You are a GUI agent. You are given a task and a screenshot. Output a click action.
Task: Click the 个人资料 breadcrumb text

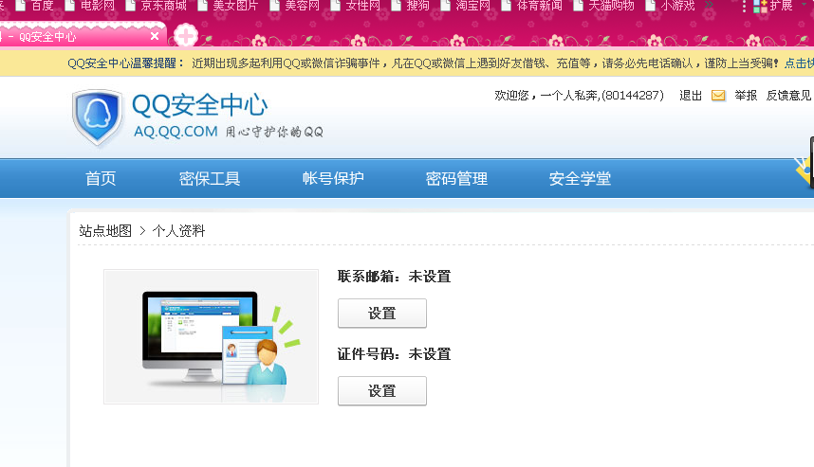178,230
